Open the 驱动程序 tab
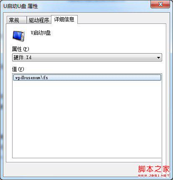This screenshot has width=173, height=180. click(x=39, y=20)
